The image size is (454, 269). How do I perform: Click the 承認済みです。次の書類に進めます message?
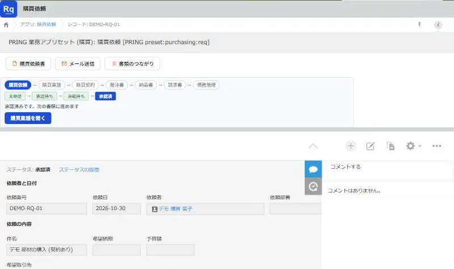click(41, 106)
